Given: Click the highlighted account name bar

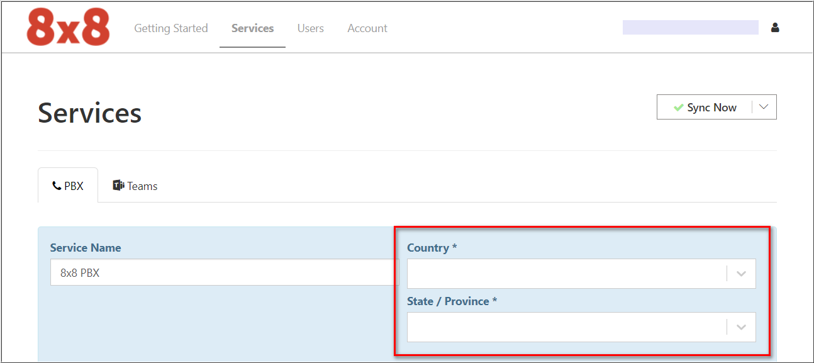Looking at the screenshot, I should pos(691,27).
